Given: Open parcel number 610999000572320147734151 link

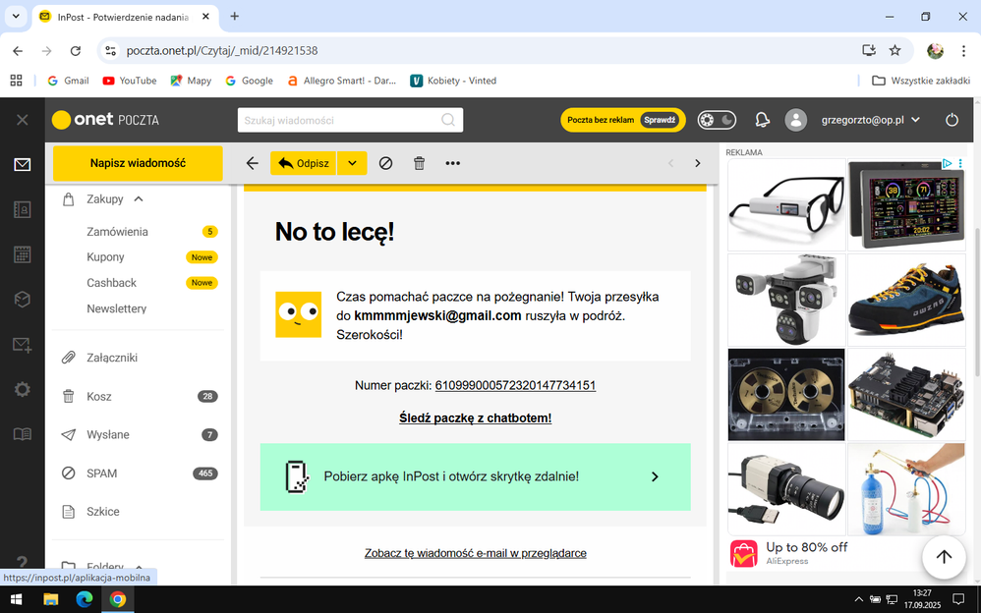Looking at the screenshot, I should click(x=515, y=385).
